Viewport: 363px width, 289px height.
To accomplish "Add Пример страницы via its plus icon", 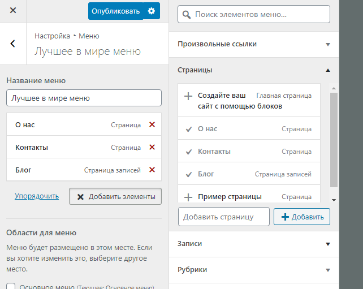I will click(x=188, y=197).
